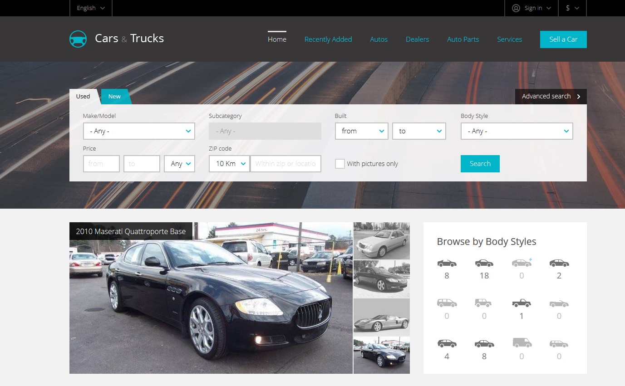Browse convertible body style with 8 listings

tap(447, 263)
